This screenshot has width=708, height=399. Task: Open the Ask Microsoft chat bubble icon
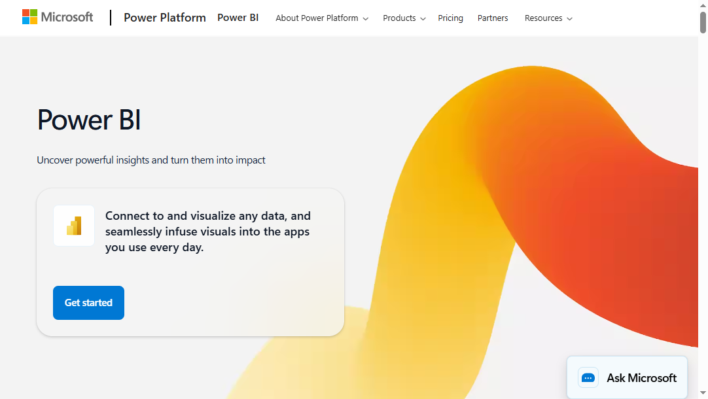[588, 378]
